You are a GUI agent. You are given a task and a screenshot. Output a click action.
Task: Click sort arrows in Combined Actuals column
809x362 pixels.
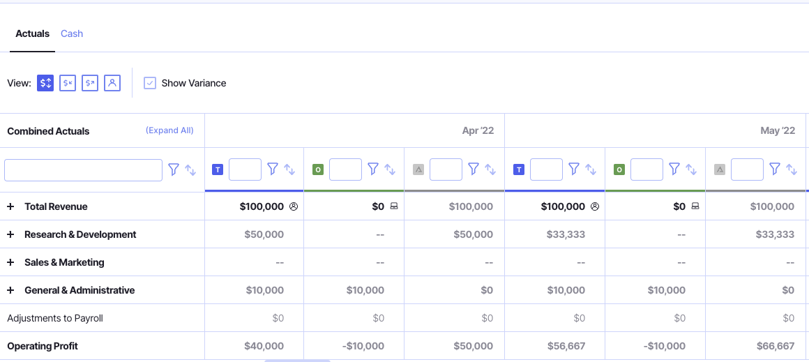[190, 169]
